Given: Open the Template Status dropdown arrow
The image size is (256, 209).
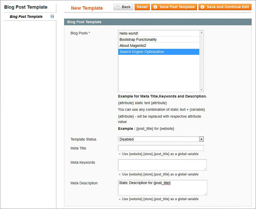Looking at the screenshot, I should 202,139.
